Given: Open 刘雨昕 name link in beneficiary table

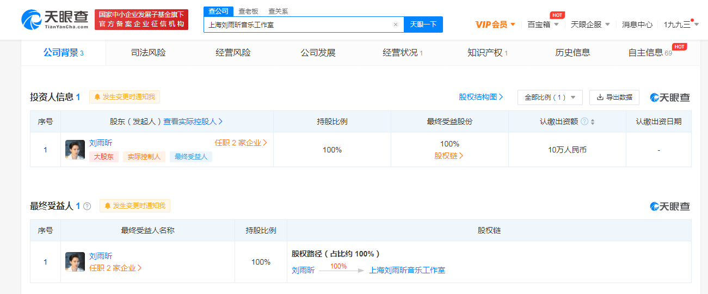Looking at the screenshot, I should point(101,256).
